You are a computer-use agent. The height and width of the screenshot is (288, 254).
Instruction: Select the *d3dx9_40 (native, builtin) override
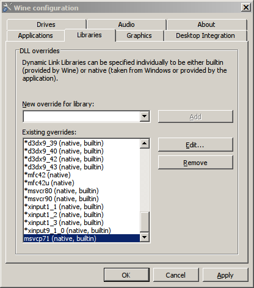(82, 151)
